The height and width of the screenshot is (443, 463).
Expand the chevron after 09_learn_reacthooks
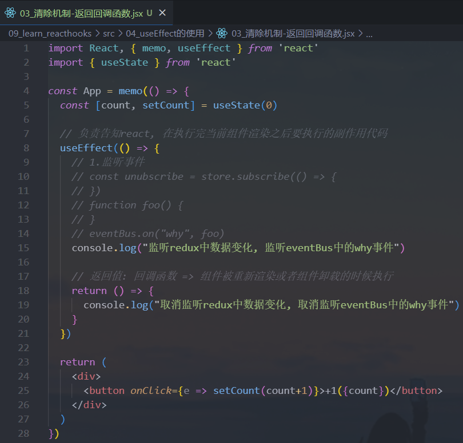click(x=97, y=34)
